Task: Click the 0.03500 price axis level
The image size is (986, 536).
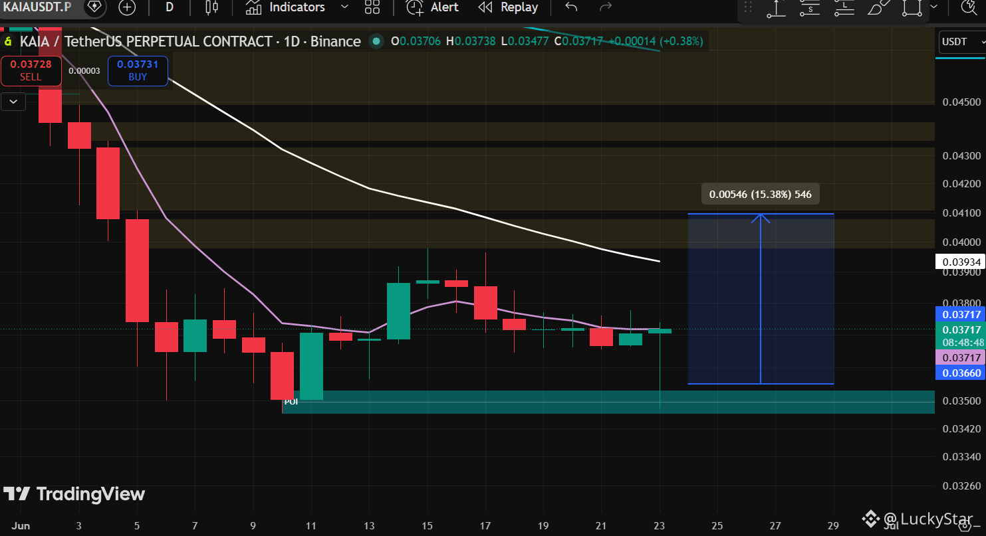Action: tap(961, 401)
